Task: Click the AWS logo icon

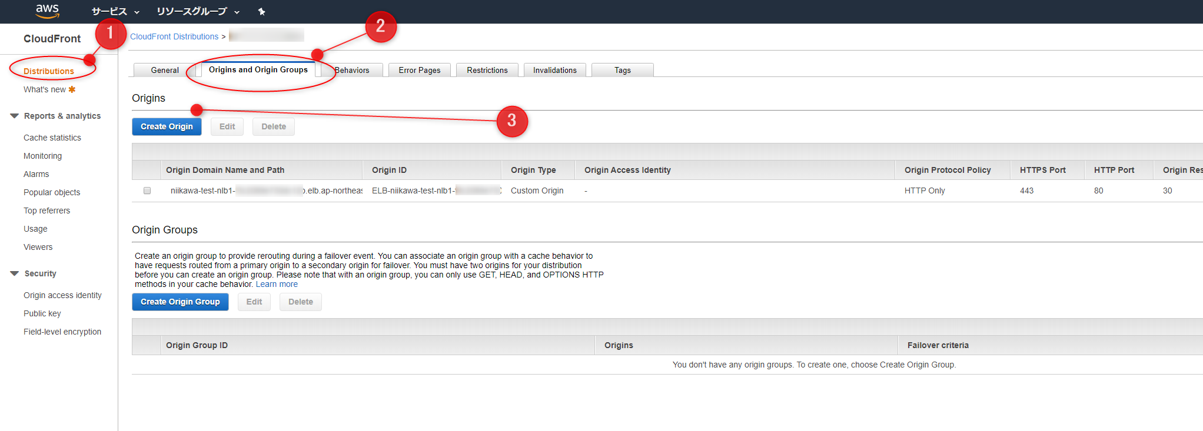Action: click(x=47, y=11)
